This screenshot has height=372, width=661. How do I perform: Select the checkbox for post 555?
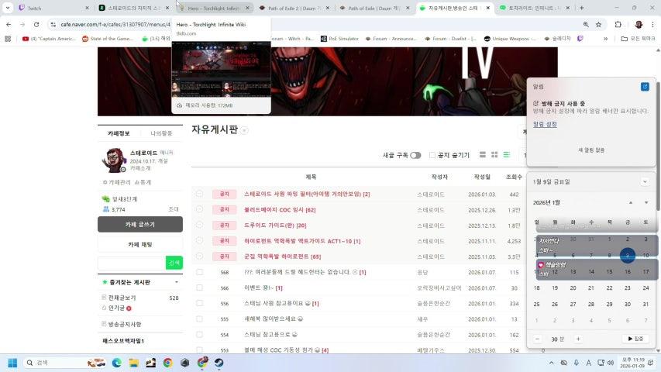coord(199,319)
